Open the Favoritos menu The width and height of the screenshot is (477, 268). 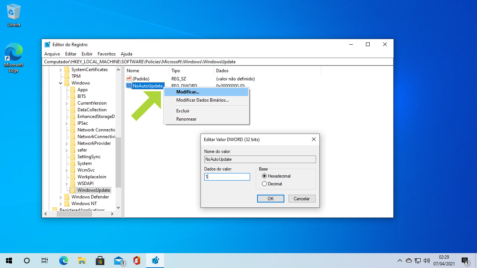(107, 54)
